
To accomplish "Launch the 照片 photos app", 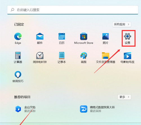I will (106, 38).
